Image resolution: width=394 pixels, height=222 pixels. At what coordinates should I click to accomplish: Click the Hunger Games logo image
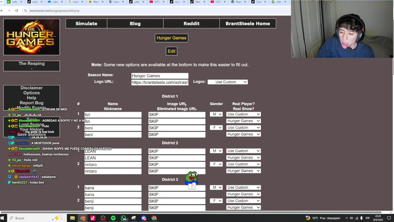point(31,37)
